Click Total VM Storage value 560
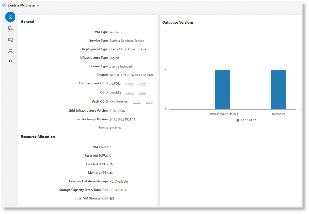Viewport: 309px width, 214px height. (112, 198)
